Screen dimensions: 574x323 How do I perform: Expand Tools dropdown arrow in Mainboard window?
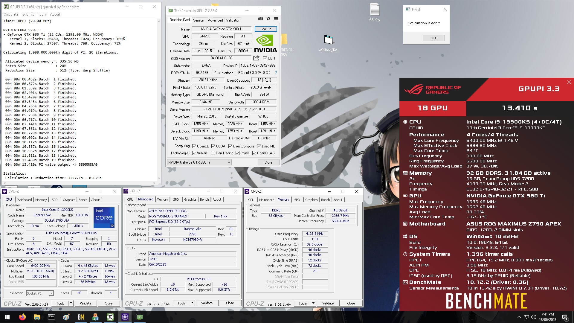coord(192,303)
